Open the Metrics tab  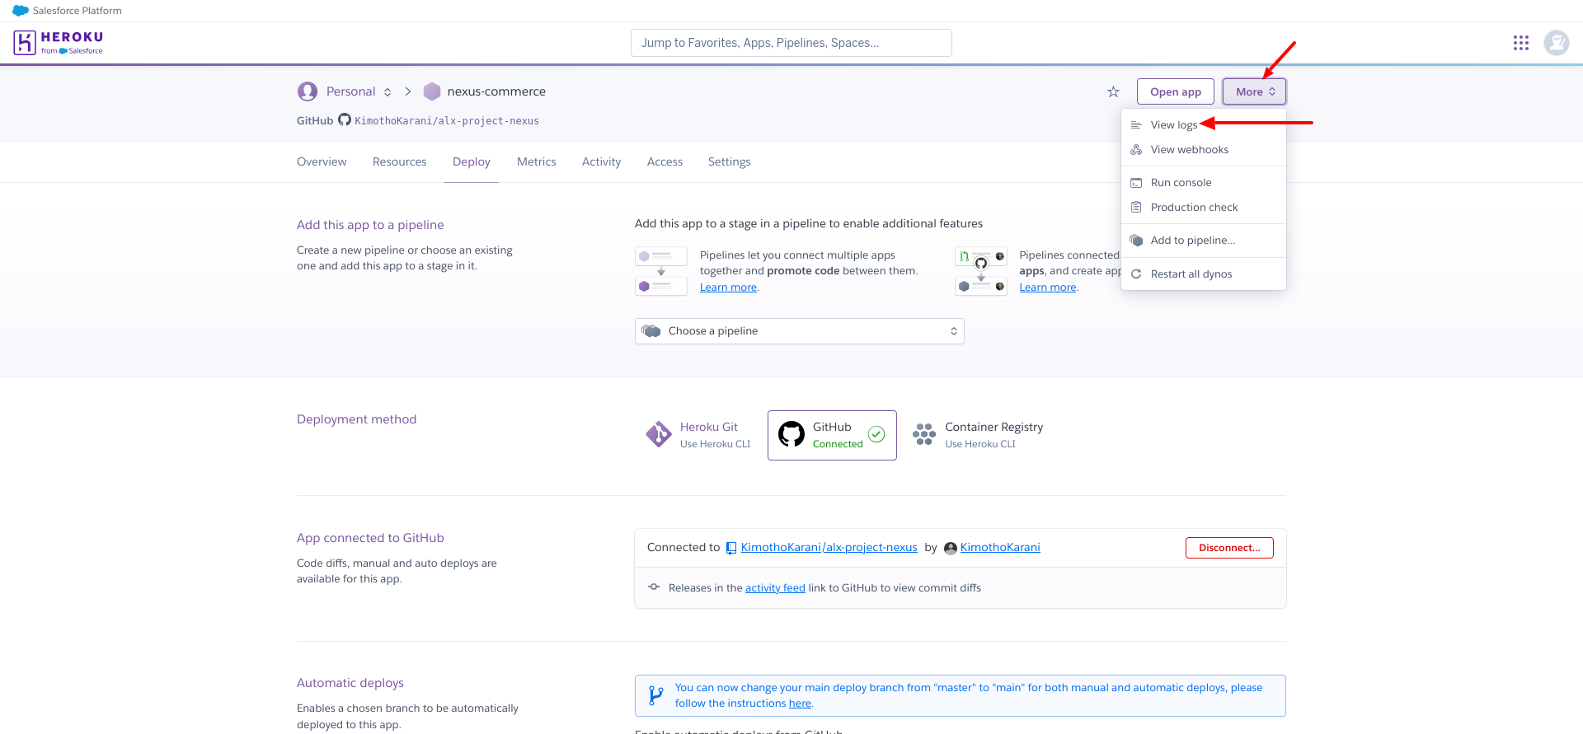pos(537,161)
